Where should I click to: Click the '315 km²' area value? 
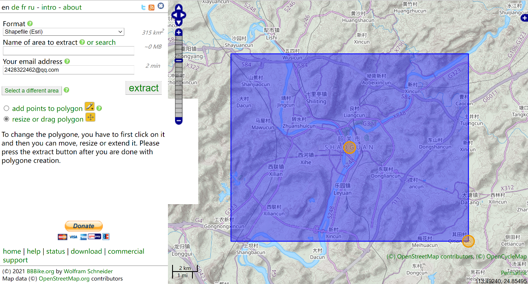point(153,32)
